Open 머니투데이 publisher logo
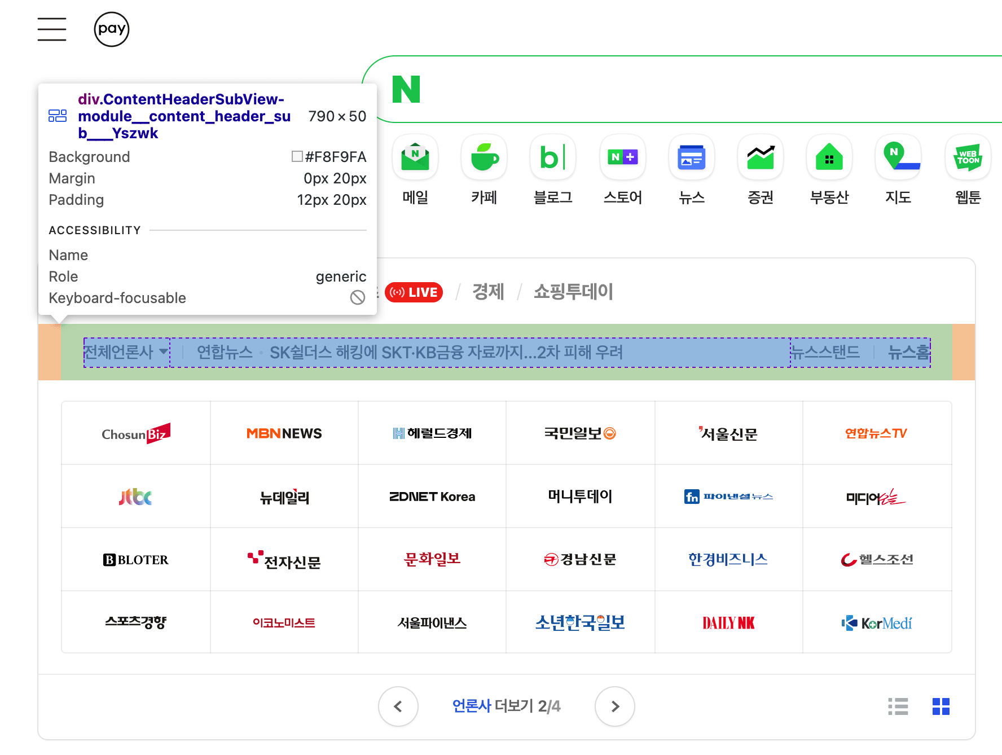 (580, 497)
